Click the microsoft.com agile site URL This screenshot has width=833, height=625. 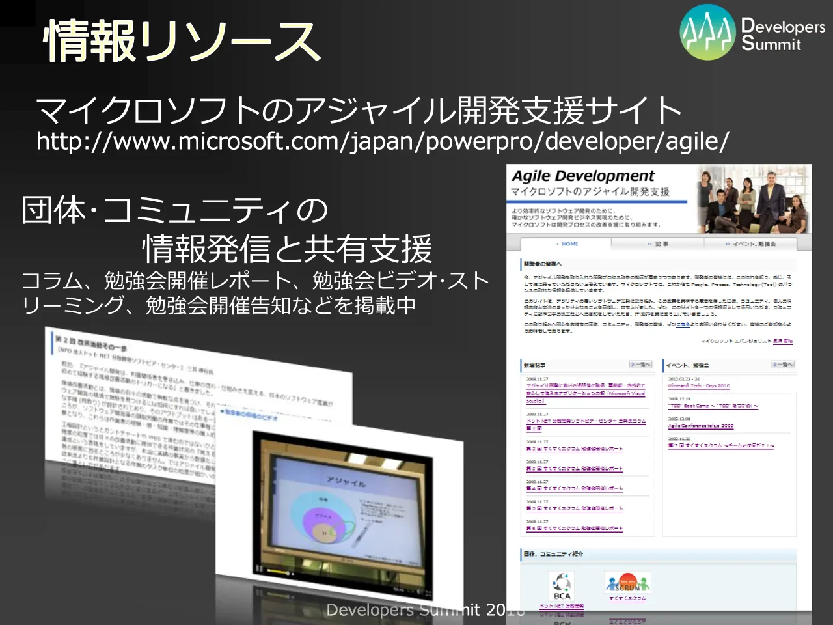point(383,141)
